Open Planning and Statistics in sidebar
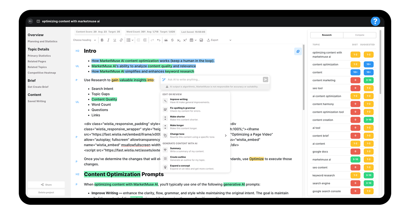410x215 pixels. pyautogui.click(x=42, y=41)
